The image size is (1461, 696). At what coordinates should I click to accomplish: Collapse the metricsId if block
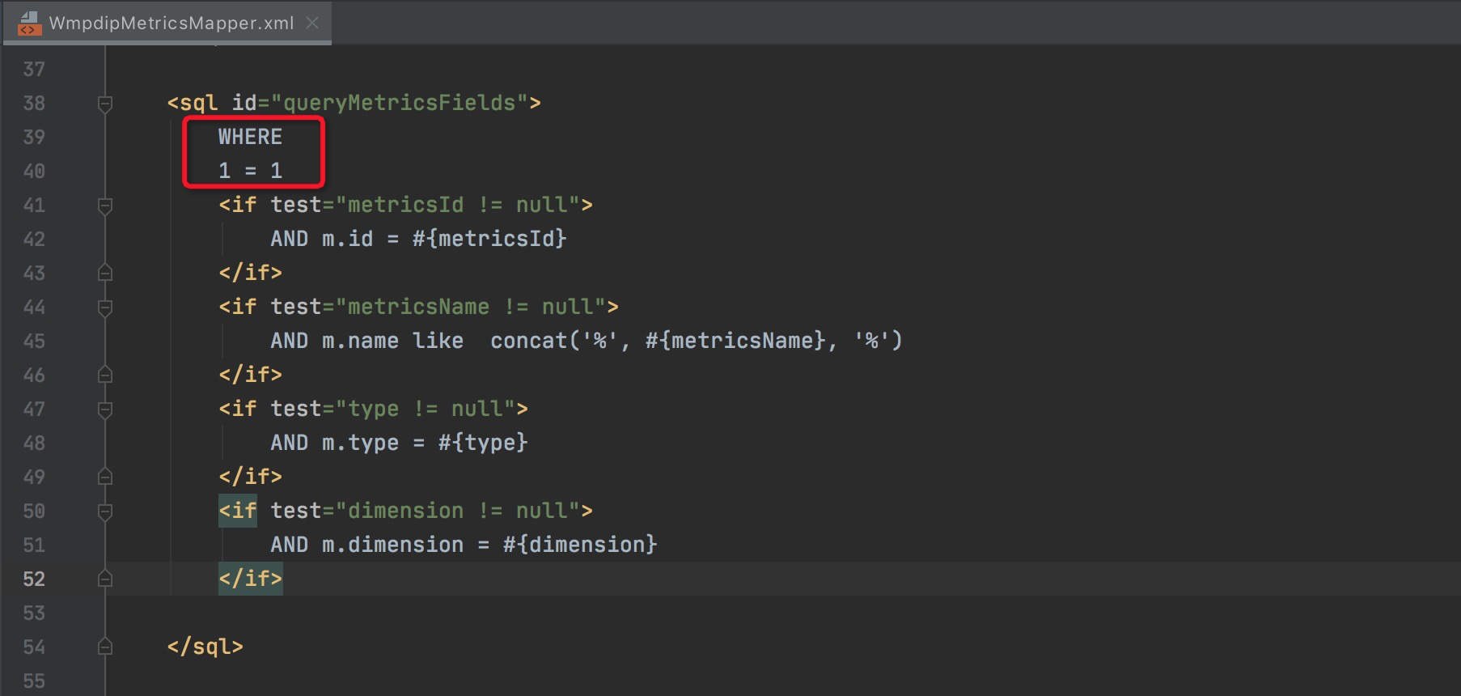tap(104, 206)
